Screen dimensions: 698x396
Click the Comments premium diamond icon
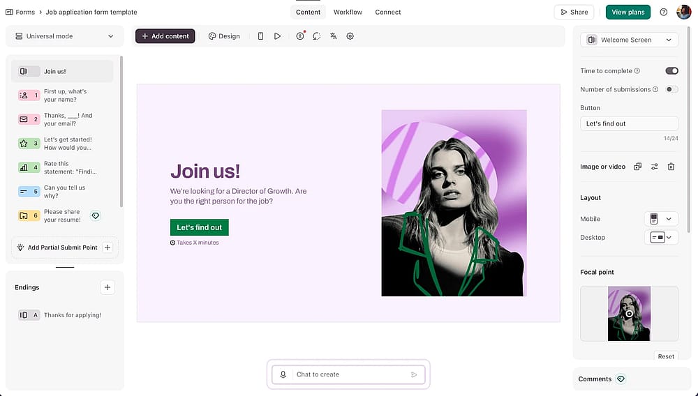pos(621,379)
